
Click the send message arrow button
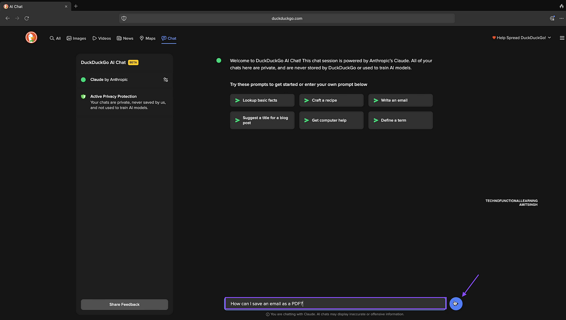tap(456, 304)
